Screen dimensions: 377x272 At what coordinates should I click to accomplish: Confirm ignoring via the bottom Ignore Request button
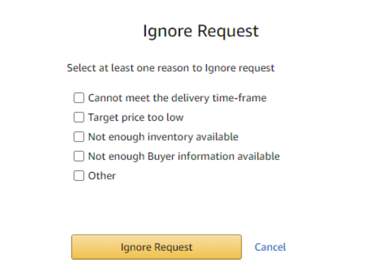[156, 247]
